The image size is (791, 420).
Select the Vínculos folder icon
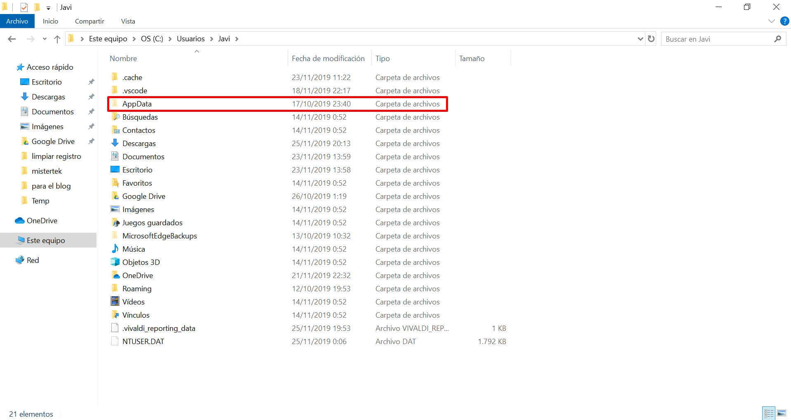pos(115,314)
